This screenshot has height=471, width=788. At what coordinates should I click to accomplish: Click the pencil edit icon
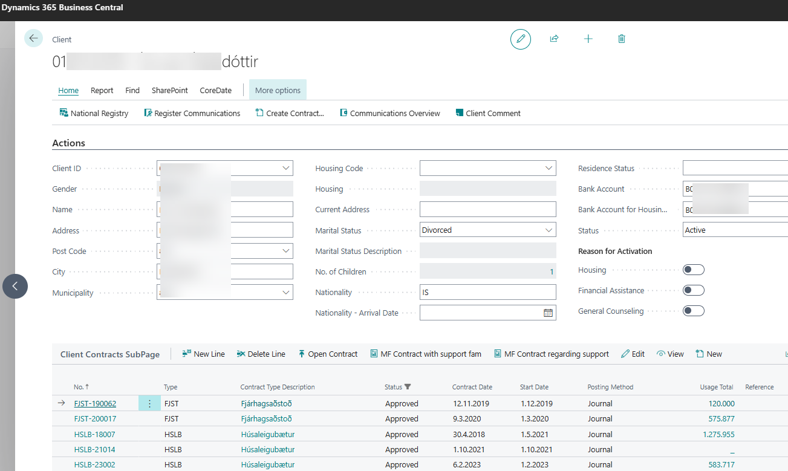pos(520,39)
